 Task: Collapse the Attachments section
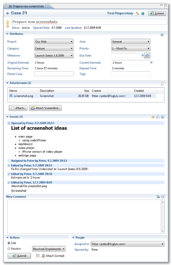coord(7,83)
